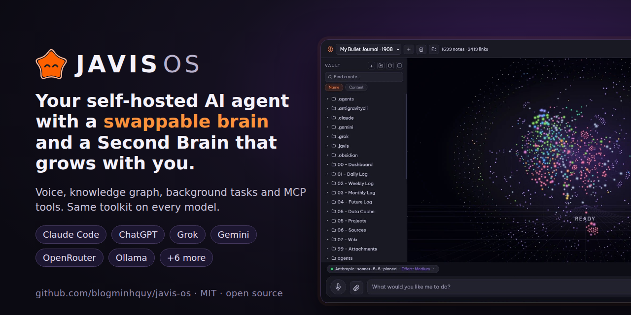Attach a file using the paperclip icon

tap(356, 287)
